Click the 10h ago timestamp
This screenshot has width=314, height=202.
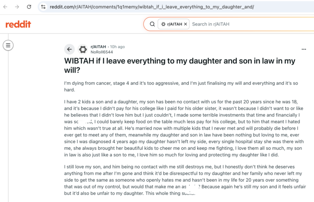(x=117, y=47)
